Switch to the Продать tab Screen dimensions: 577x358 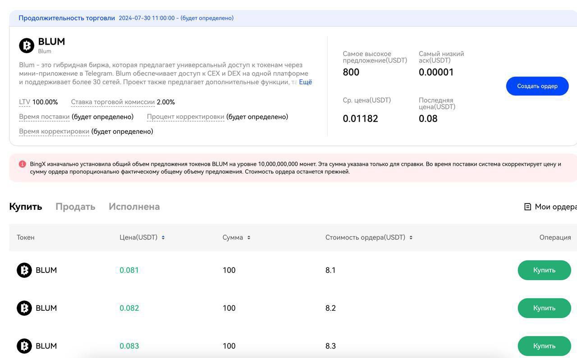(75, 207)
